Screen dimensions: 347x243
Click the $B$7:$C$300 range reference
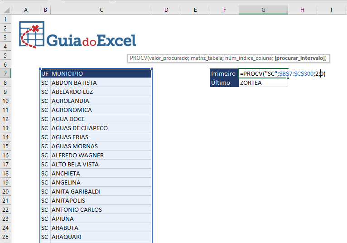tap(296, 74)
